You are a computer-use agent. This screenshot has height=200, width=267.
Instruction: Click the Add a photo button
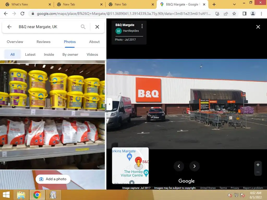(53, 179)
